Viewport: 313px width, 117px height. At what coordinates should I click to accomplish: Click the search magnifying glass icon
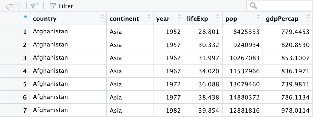[x=253, y=6]
